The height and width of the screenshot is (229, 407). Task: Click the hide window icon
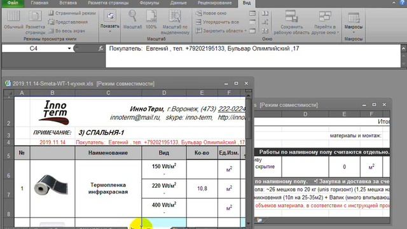coord(252,22)
